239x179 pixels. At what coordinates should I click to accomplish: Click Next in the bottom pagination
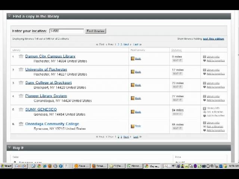tap(127, 137)
